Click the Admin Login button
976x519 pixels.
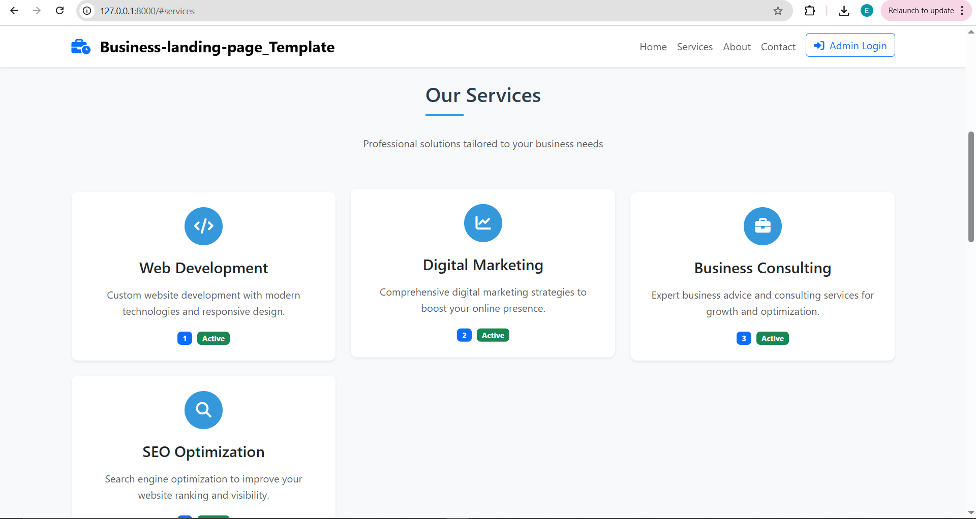click(850, 46)
